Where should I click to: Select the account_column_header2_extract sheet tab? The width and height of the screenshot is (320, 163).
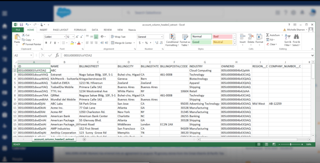54,139
